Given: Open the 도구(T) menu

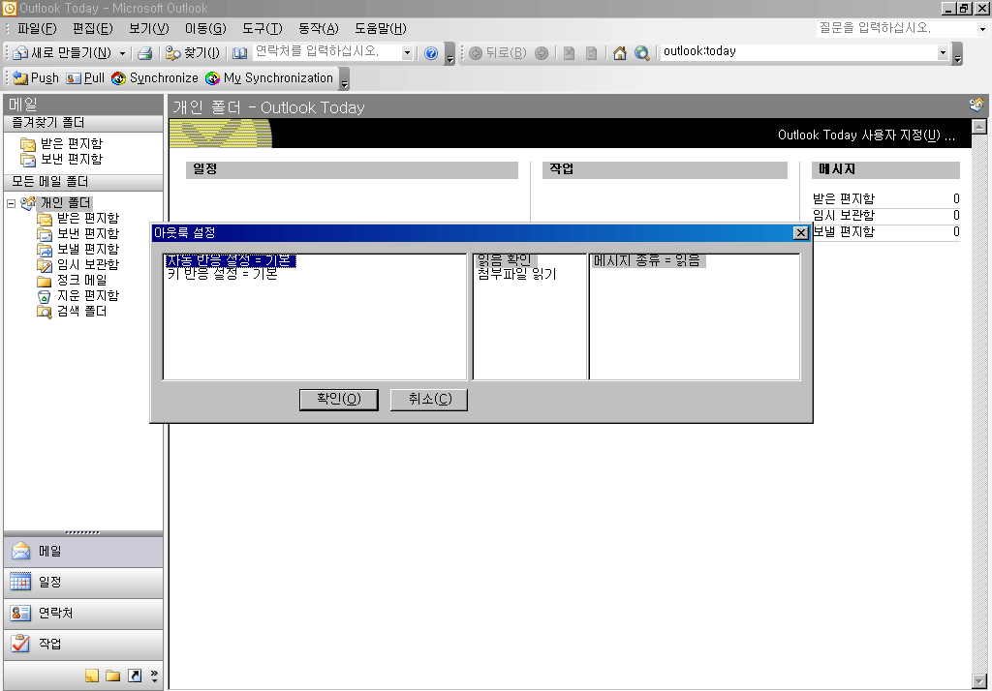Looking at the screenshot, I should (x=262, y=28).
